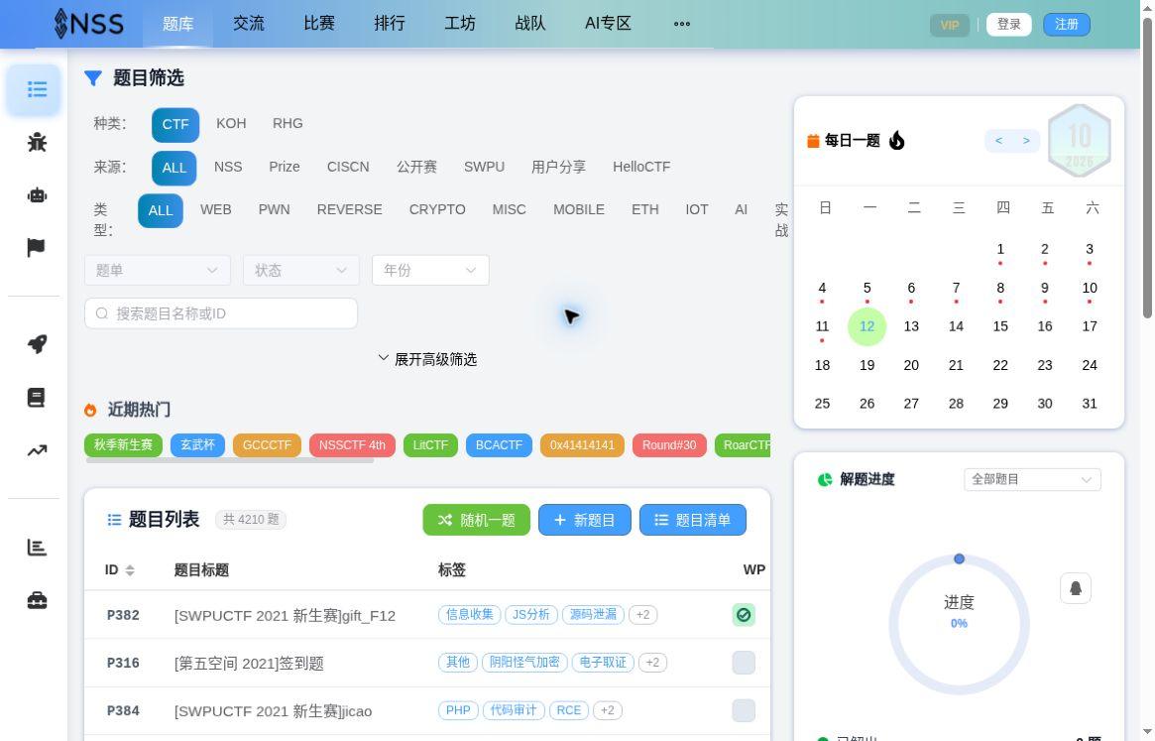The image size is (1155, 741).
Task: Sort the table by ID arrows
Action: [x=130, y=570]
